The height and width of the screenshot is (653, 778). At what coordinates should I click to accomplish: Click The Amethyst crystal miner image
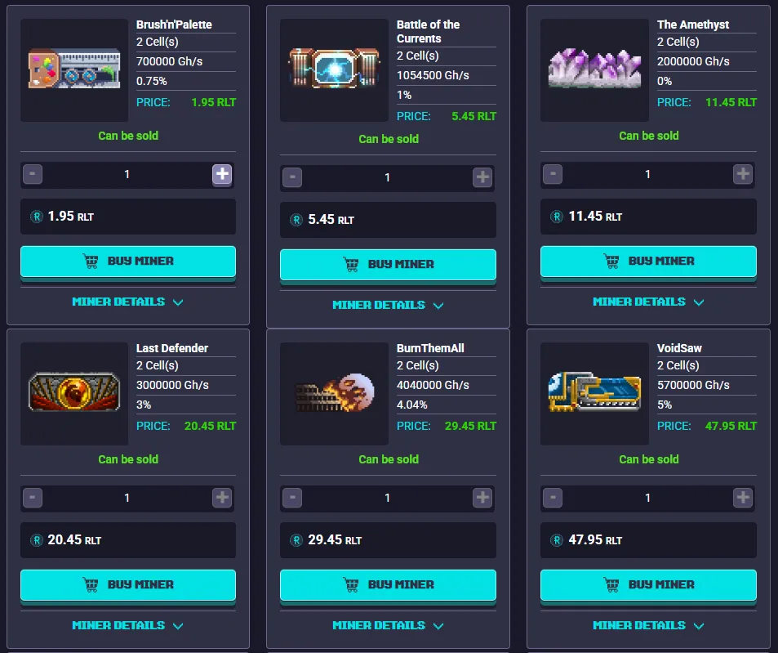pos(594,69)
